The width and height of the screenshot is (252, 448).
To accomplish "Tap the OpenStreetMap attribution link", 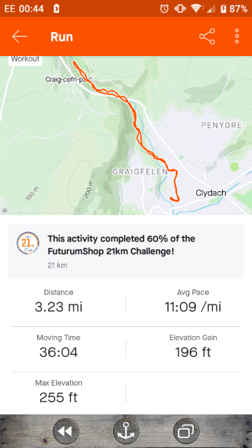I will 53,211.
